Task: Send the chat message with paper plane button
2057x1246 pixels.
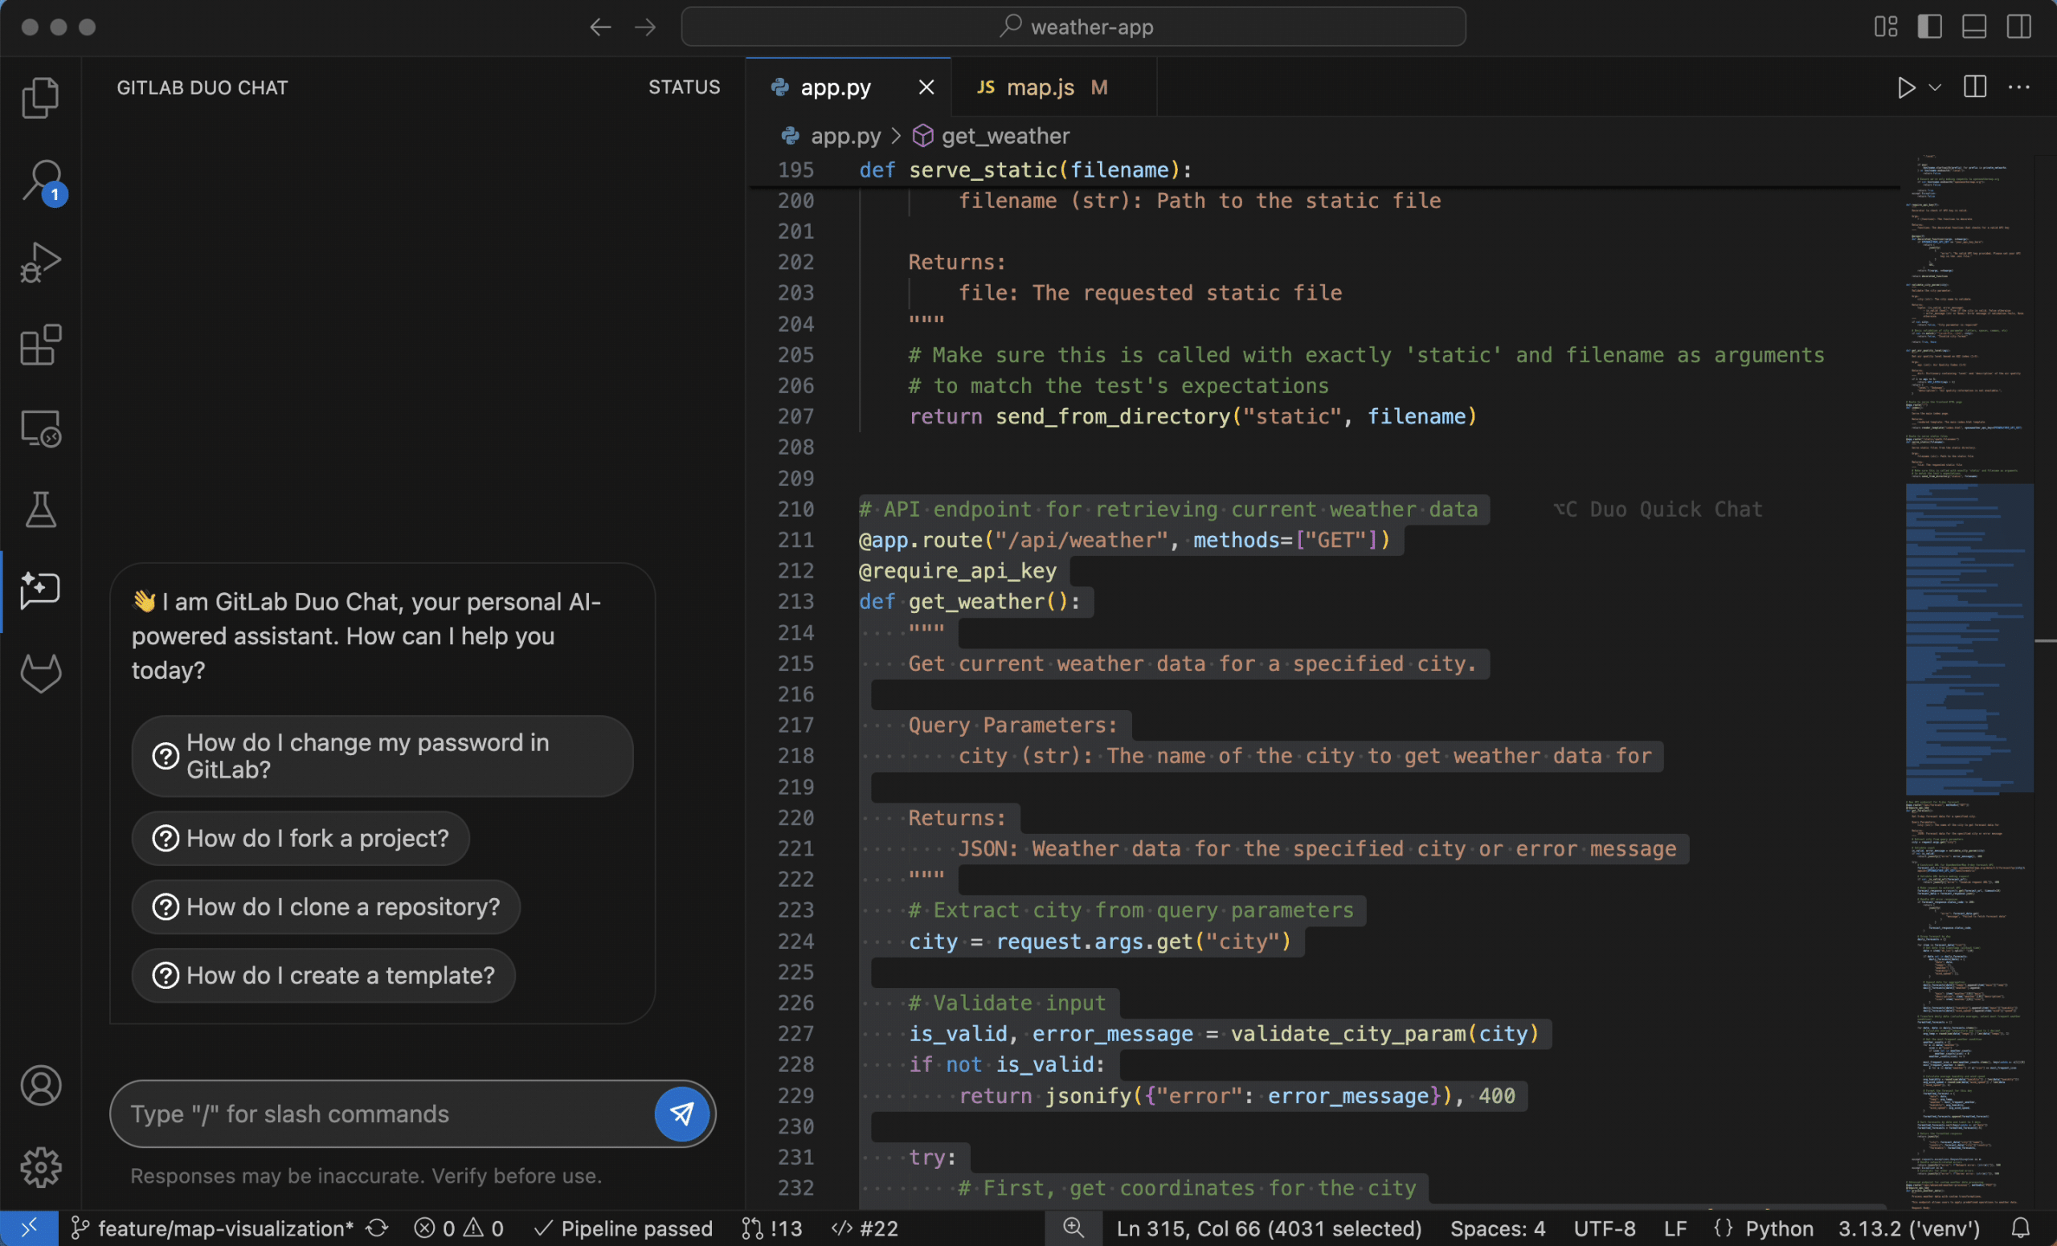Action: (682, 1113)
